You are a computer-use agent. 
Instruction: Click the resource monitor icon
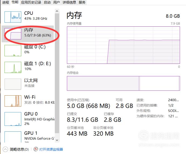coord(36,149)
